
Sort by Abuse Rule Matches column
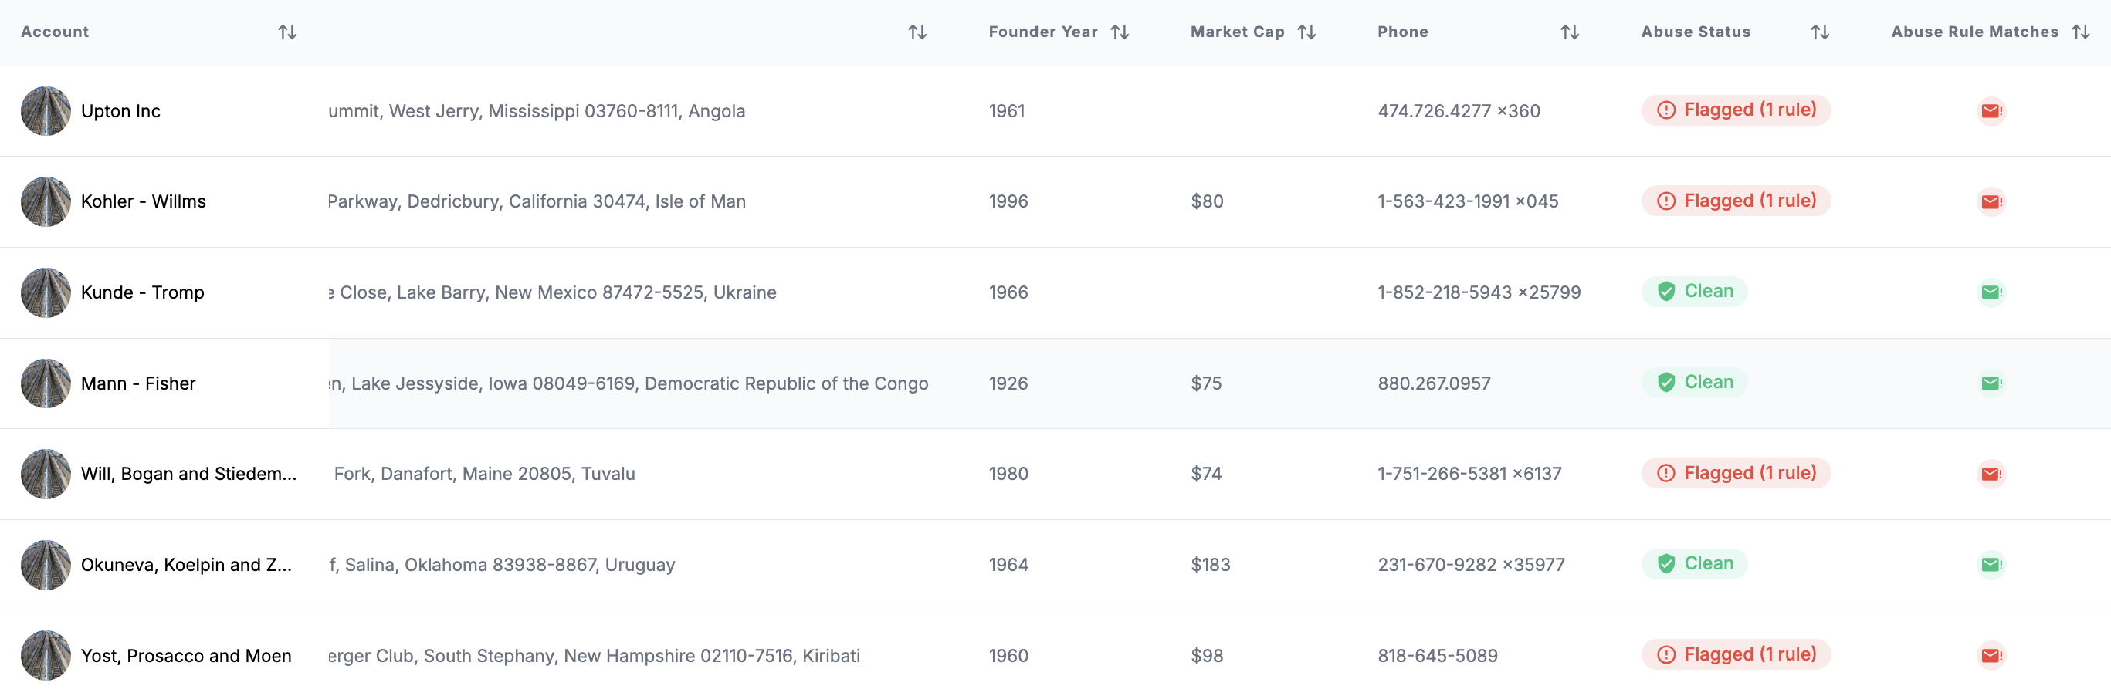click(x=2080, y=32)
